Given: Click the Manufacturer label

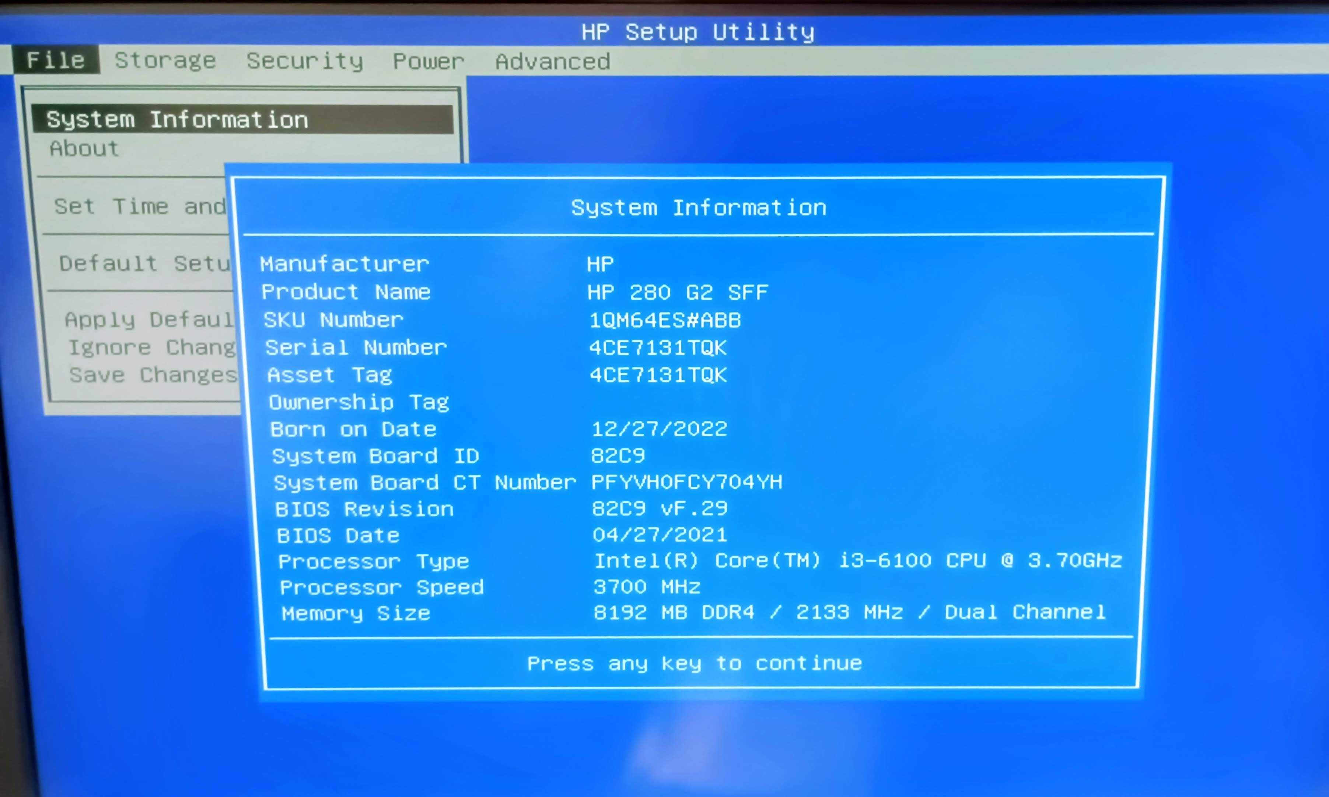Looking at the screenshot, I should pyautogui.click(x=345, y=264).
